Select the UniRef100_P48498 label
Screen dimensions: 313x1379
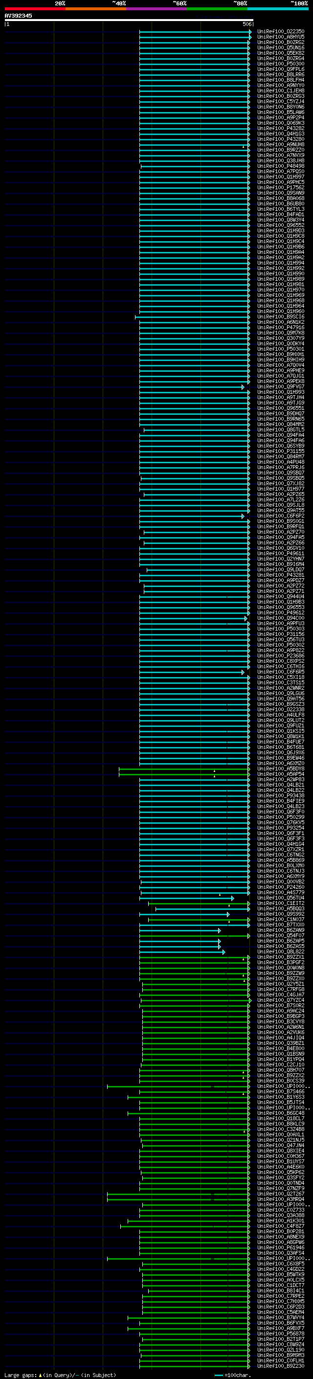click(280, 166)
